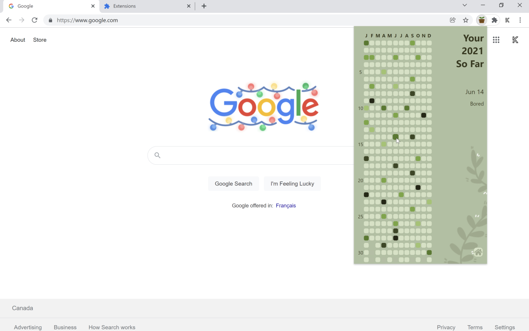Open the About link
This screenshot has width=529, height=331.
coord(18,40)
